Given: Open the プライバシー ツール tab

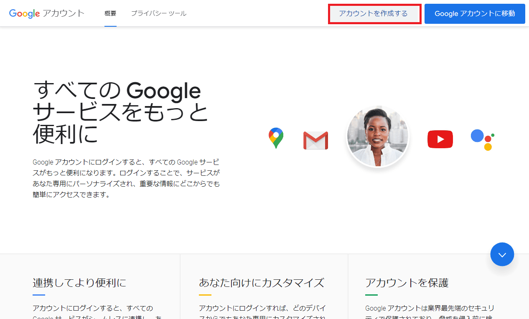Looking at the screenshot, I should click(x=159, y=13).
